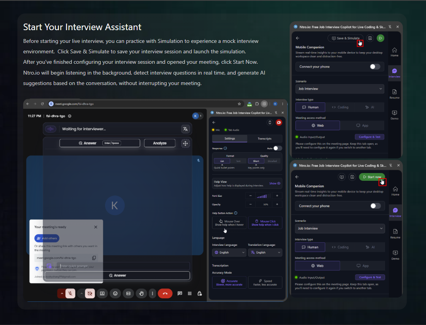Toggle Connect your phone in Start now panel
426x325 pixels.
tap(375, 206)
